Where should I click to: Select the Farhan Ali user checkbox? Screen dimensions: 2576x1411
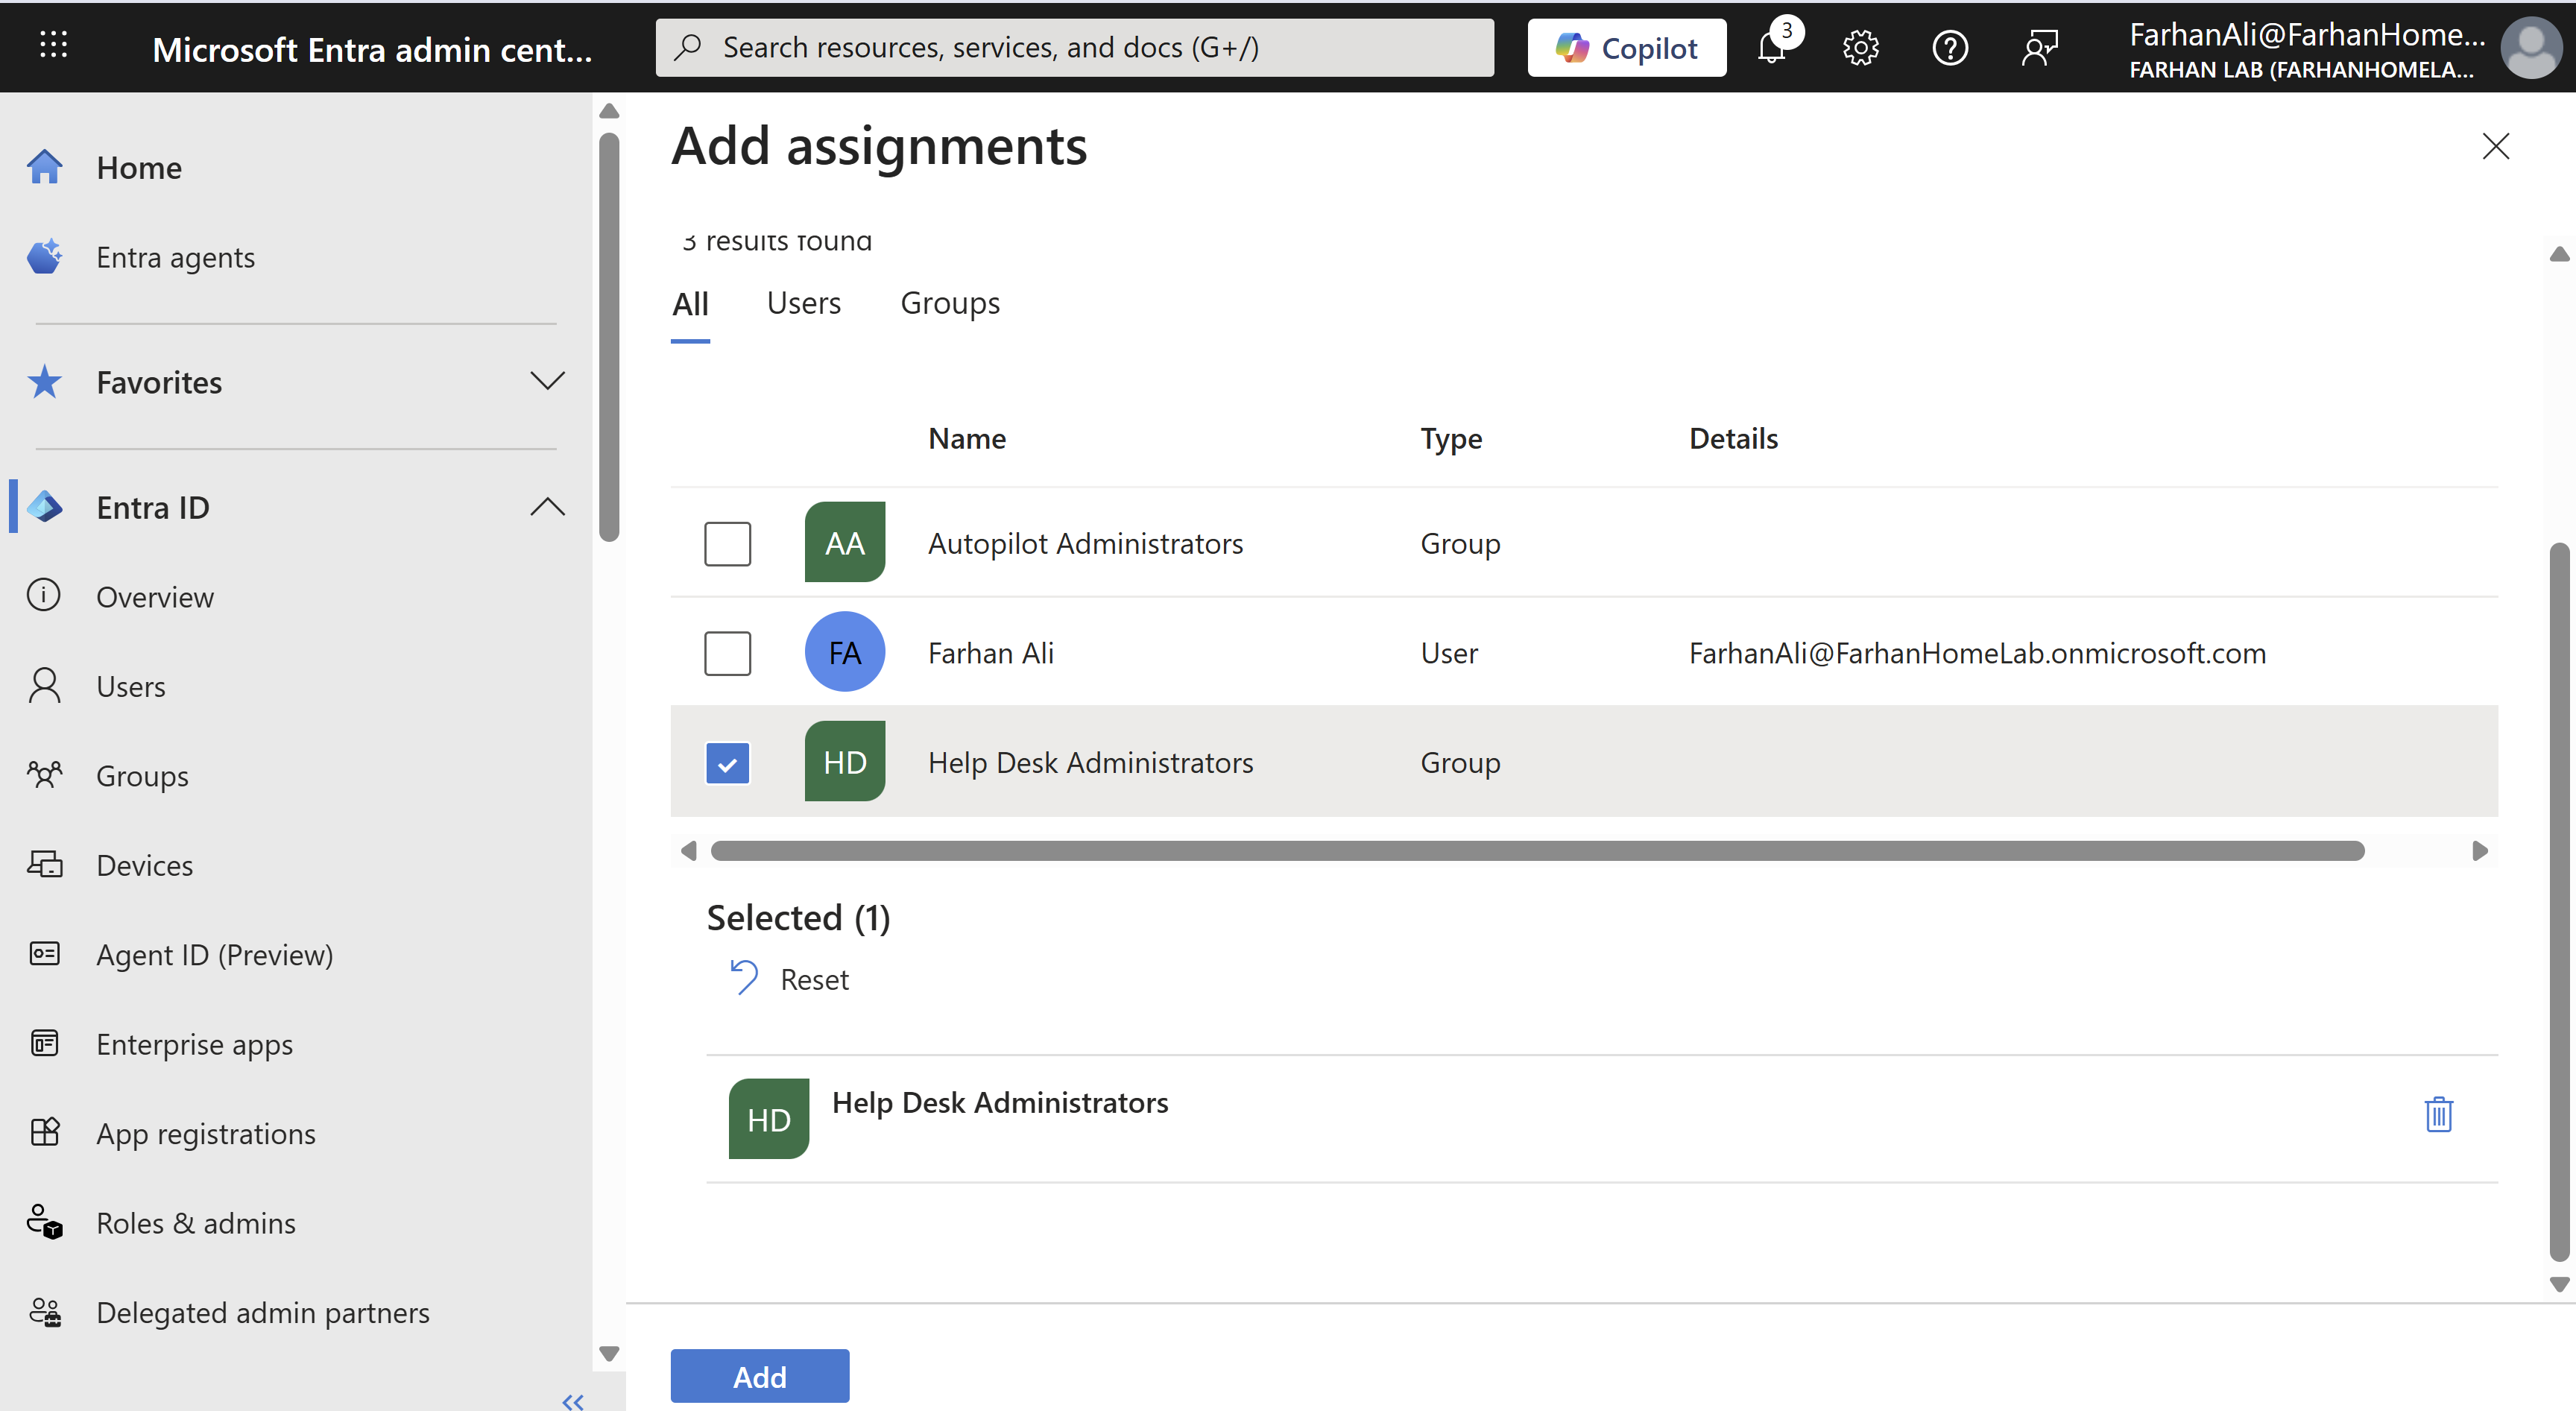(x=727, y=653)
